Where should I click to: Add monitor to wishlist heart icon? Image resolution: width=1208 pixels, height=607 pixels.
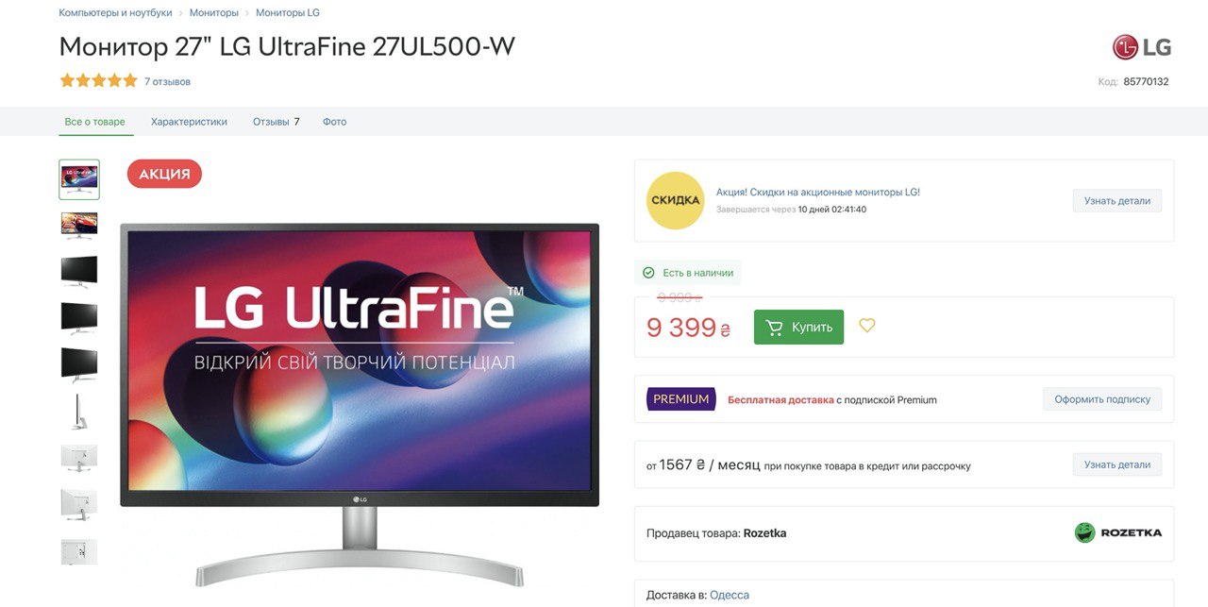click(x=867, y=326)
